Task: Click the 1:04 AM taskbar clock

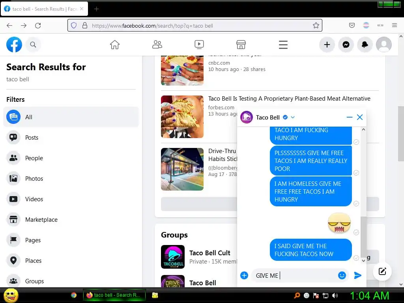Action: click(x=369, y=296)
